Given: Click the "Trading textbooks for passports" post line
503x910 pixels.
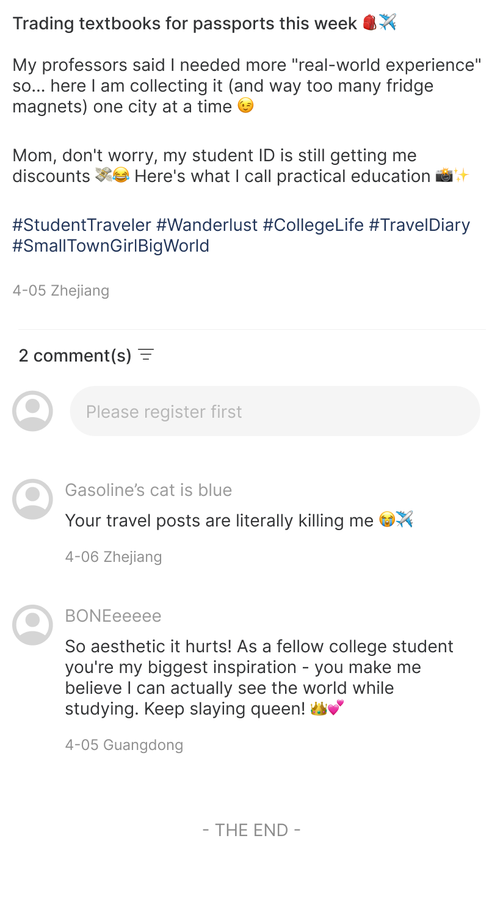Looking at the screenshot, I should click(184, 23).
